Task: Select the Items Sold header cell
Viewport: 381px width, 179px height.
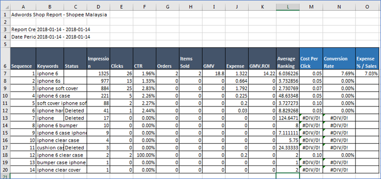Action: click(x=190, y=59)
